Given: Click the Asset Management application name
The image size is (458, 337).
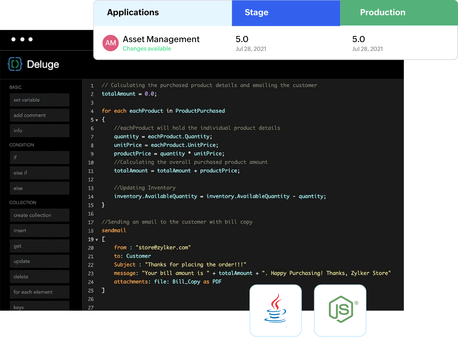Looking at the screenshot, I should (161, 39).
